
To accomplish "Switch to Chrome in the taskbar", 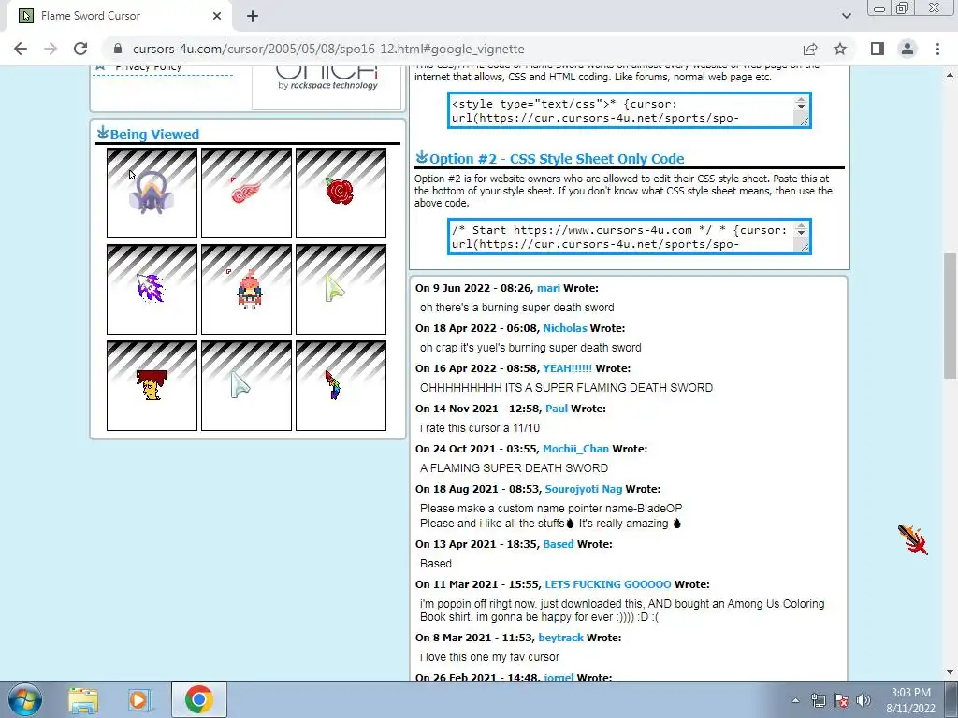I will 198,699.
